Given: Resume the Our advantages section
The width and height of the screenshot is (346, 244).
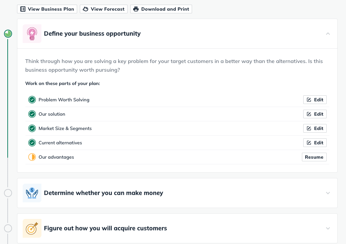Looking at the screenshot, I should 314,157.
